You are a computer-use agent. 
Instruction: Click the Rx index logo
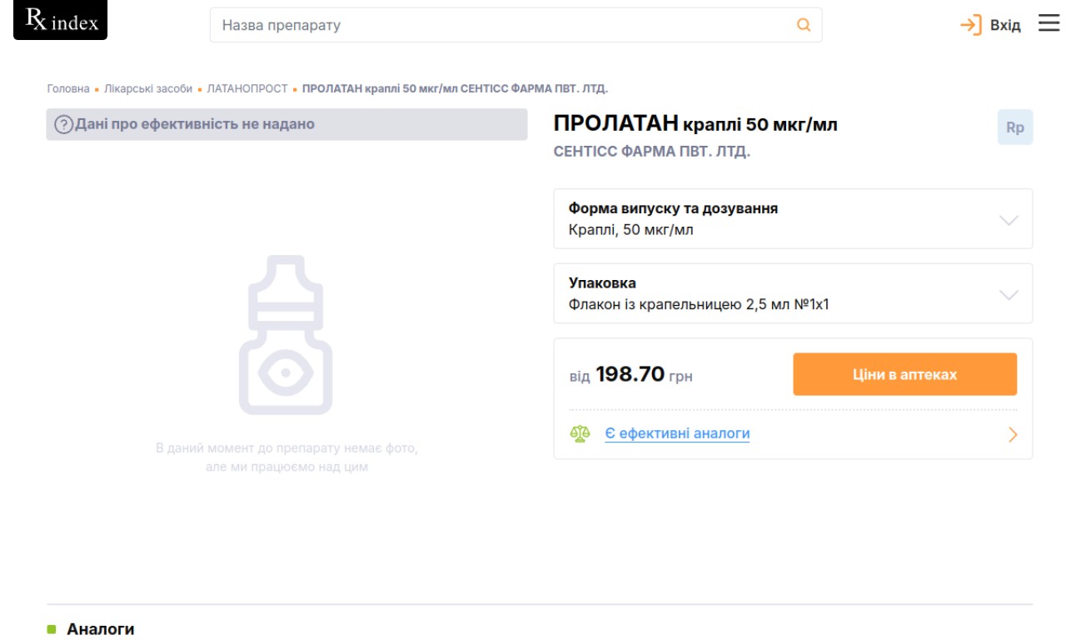[61, 21]
